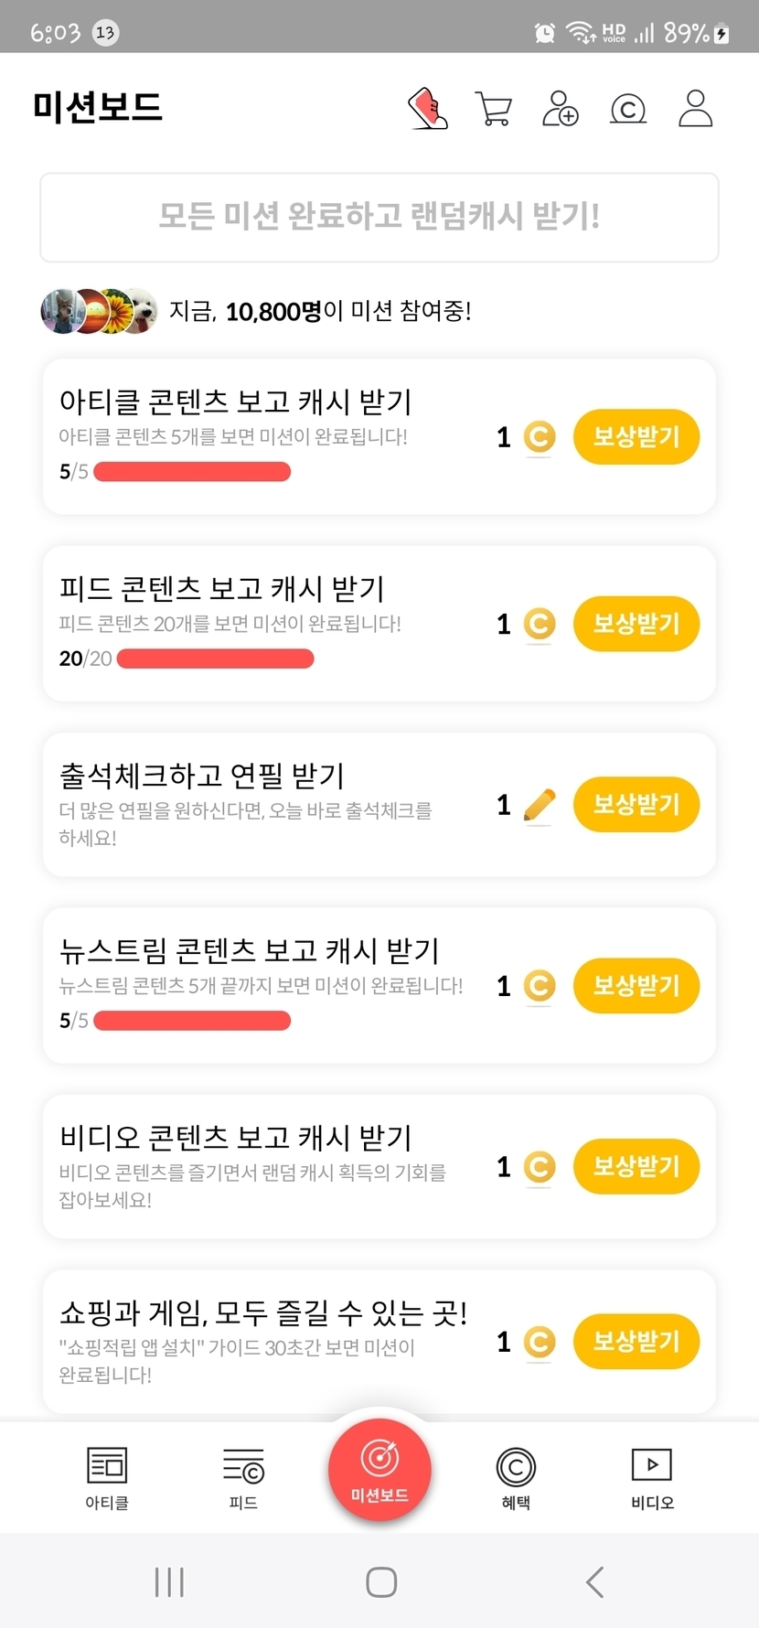The width and height of the screenshot is (759, 1628).
Task: Claim reward for 아티클 콘텐츠 mission
Action: click(636, 437)
